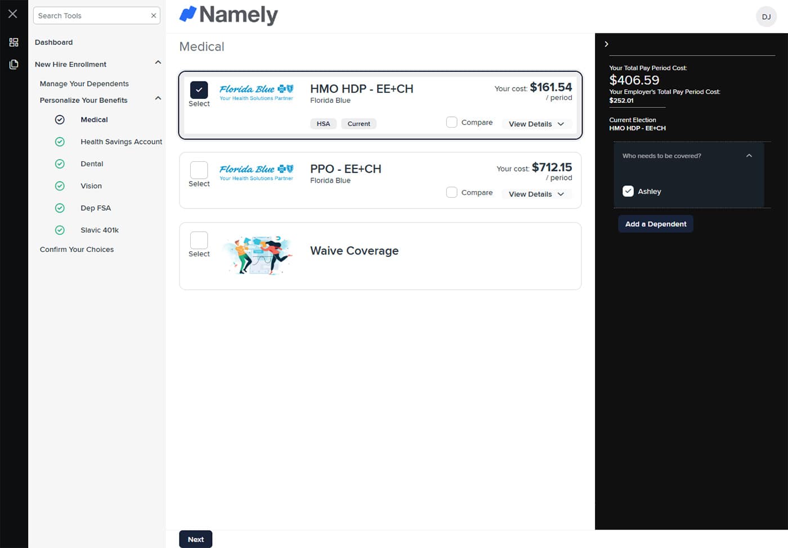Click the Waive Coverage illustration
This screenshot has width=788, height=548.
[257, 255]
